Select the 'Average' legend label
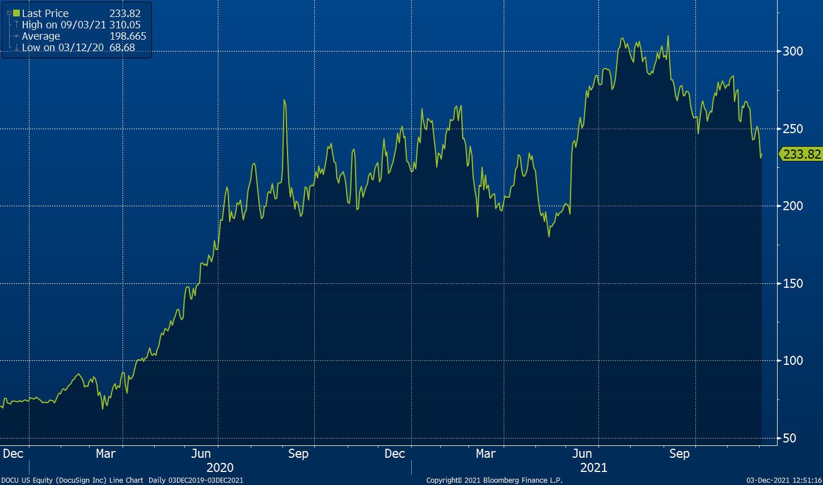The image size is (823, 485). click(x=41, y=36)
